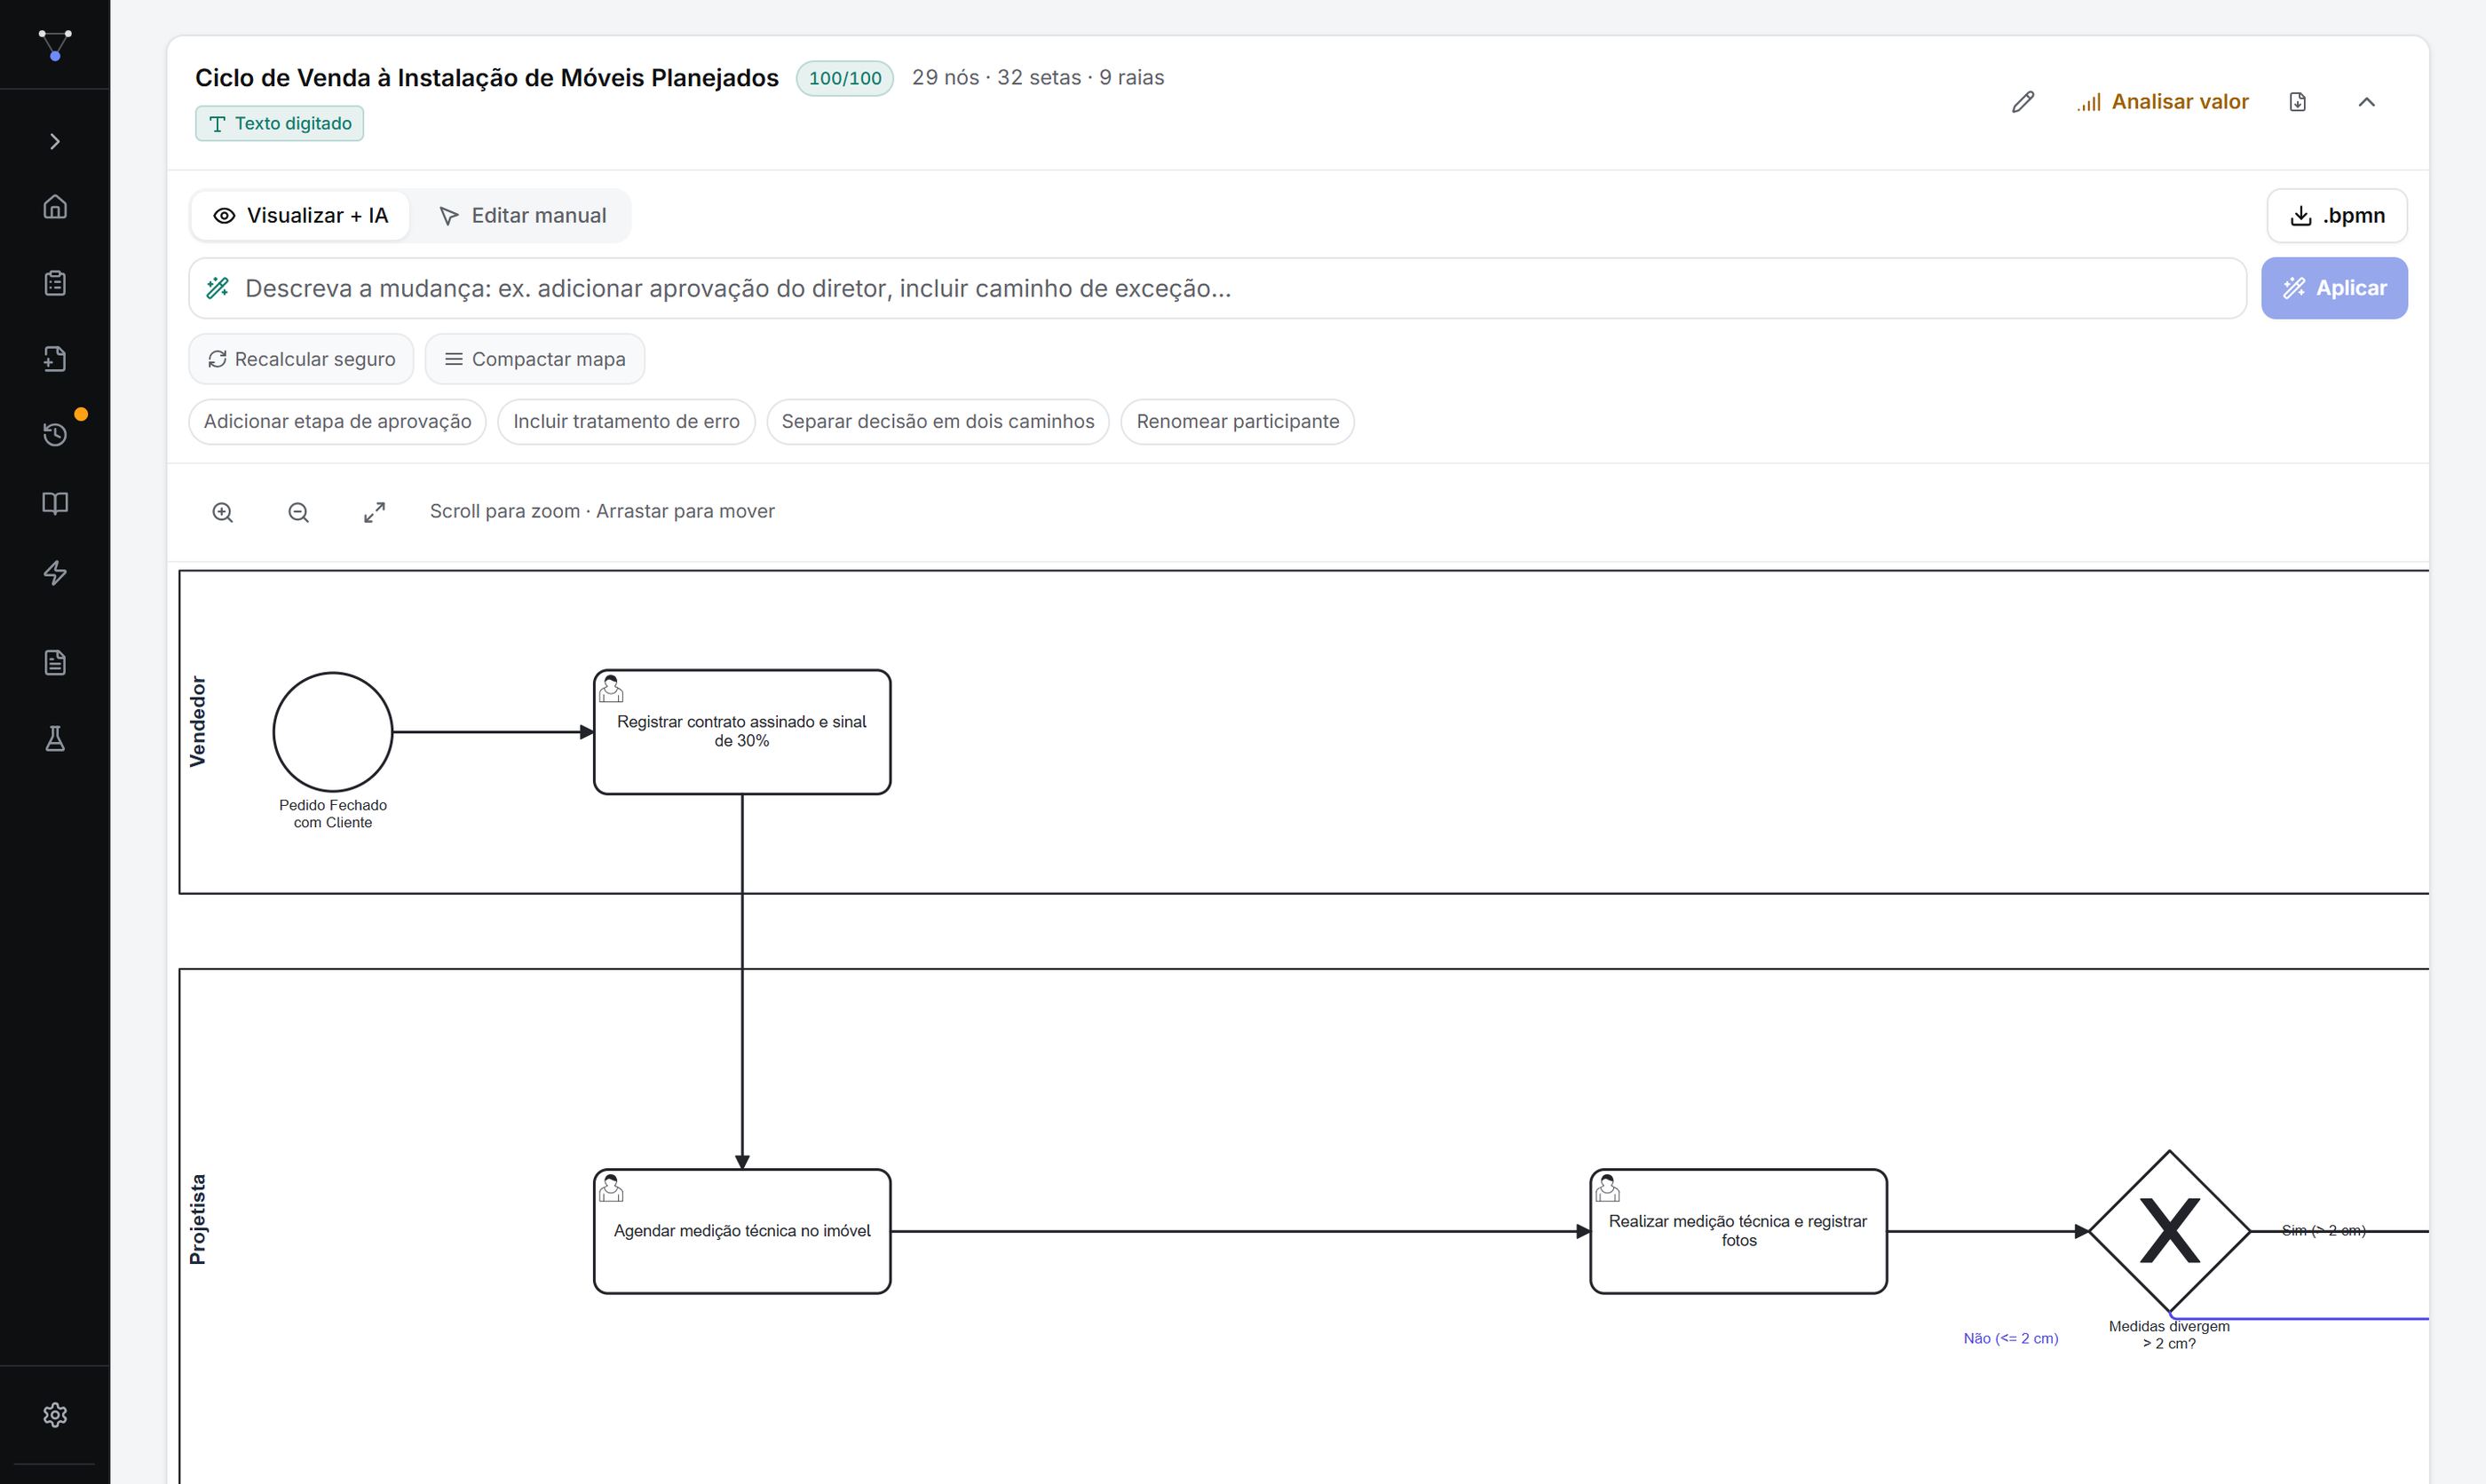Expand the sidebar with the chevron arrow
The height and width of the screenshot is (1484, 2486).
[55, 142]
